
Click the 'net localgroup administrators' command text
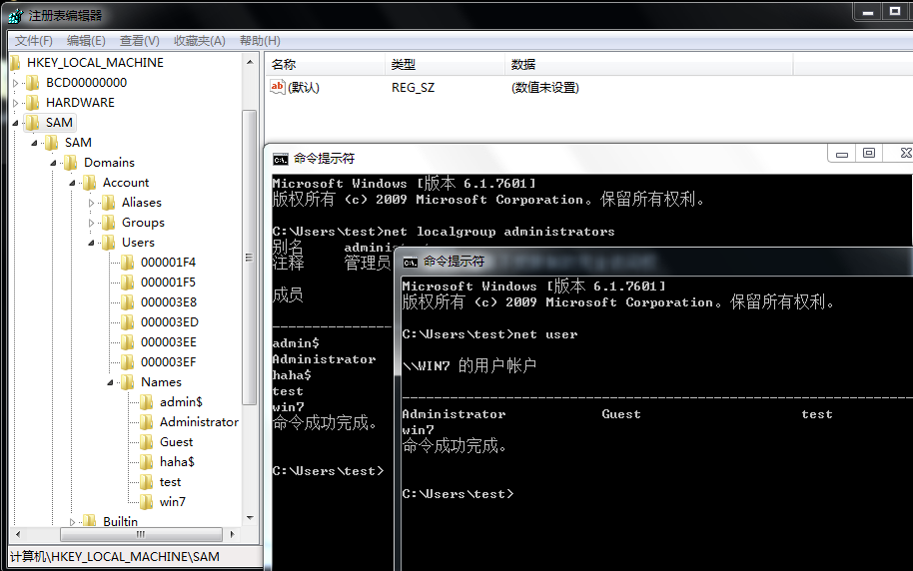click(499, 232)
